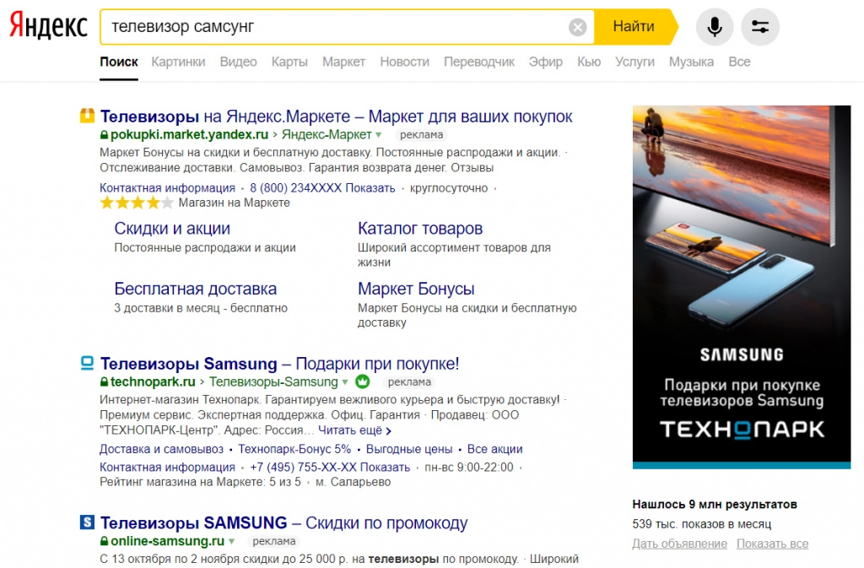Click the blue S favicon for online-samsung
Viewport: 864px width, 568px height.
click(87, 522)
